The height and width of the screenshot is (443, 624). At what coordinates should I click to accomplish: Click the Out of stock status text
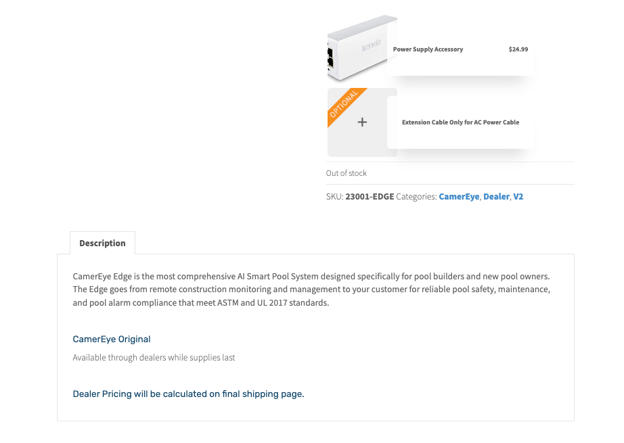tap(347, 173)
